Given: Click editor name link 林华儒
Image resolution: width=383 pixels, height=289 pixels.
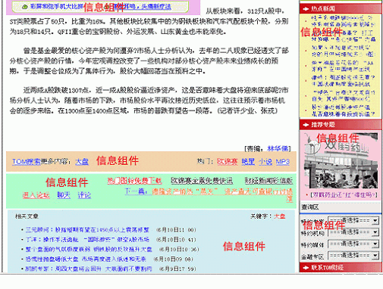Looking at the screenshot, I should [x=278, y=148].
